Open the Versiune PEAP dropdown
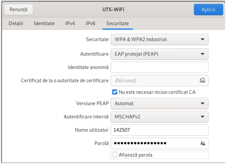This screenshot has width=226, height=164. (x=159, y=103)
